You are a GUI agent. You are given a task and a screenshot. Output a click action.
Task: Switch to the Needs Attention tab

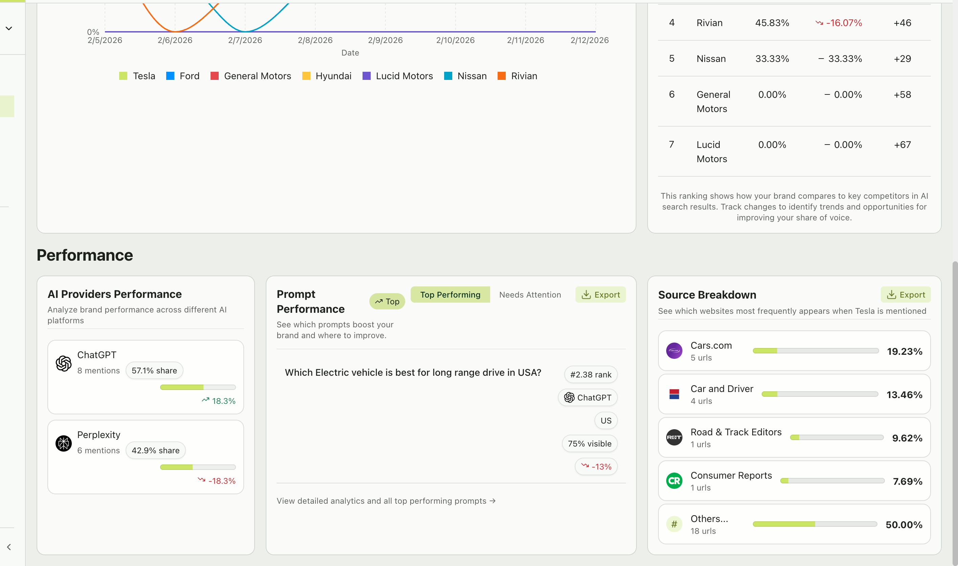[530, 295]
